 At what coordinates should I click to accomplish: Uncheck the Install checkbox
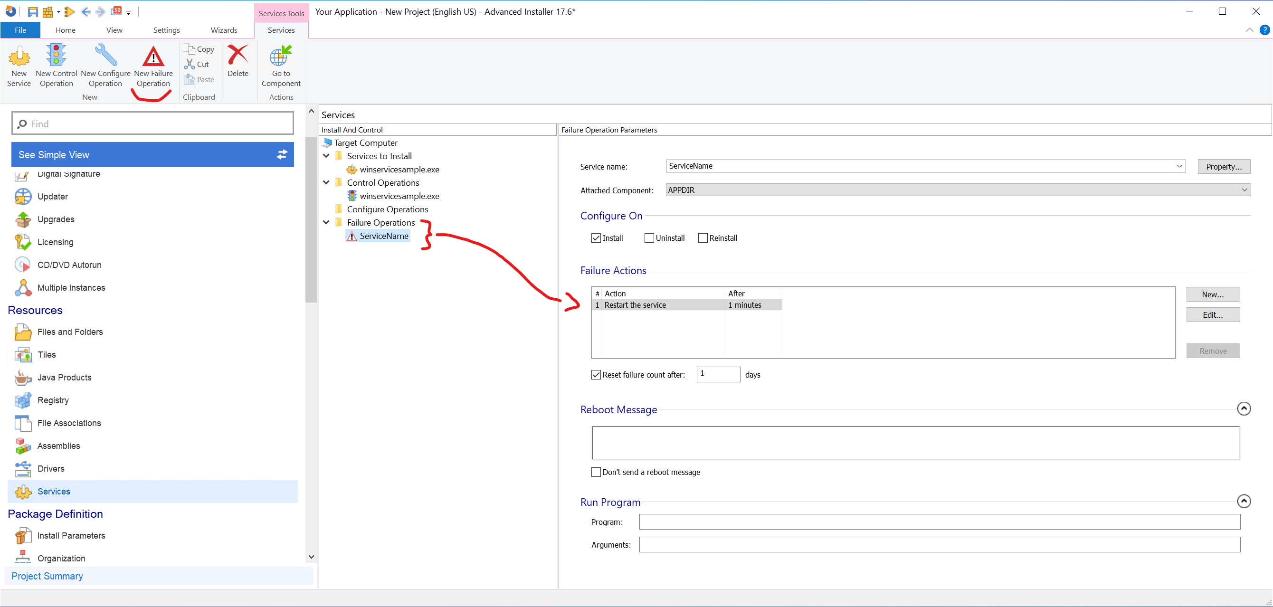click(596, 238)
